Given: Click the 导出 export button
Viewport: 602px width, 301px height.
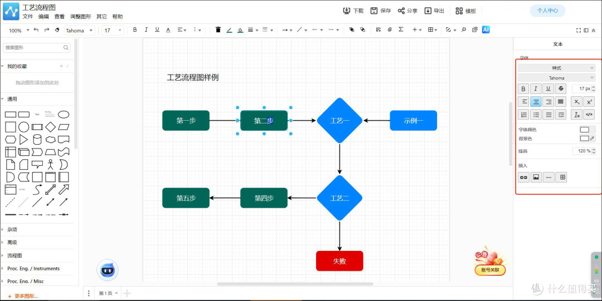Looking at the screenshot, I should pos(434,11).
